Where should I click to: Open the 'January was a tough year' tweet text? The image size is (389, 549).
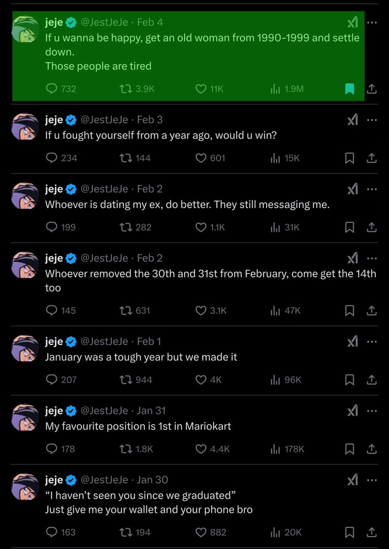click(x=141, y=357)
